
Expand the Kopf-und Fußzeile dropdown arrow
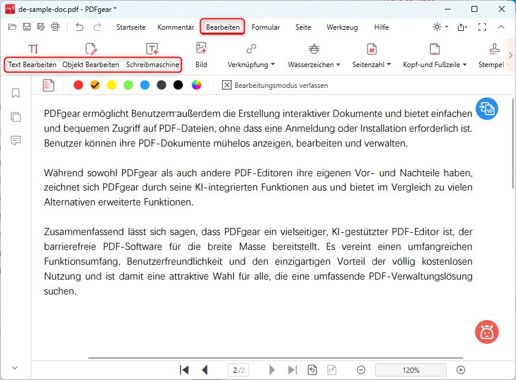464,64
